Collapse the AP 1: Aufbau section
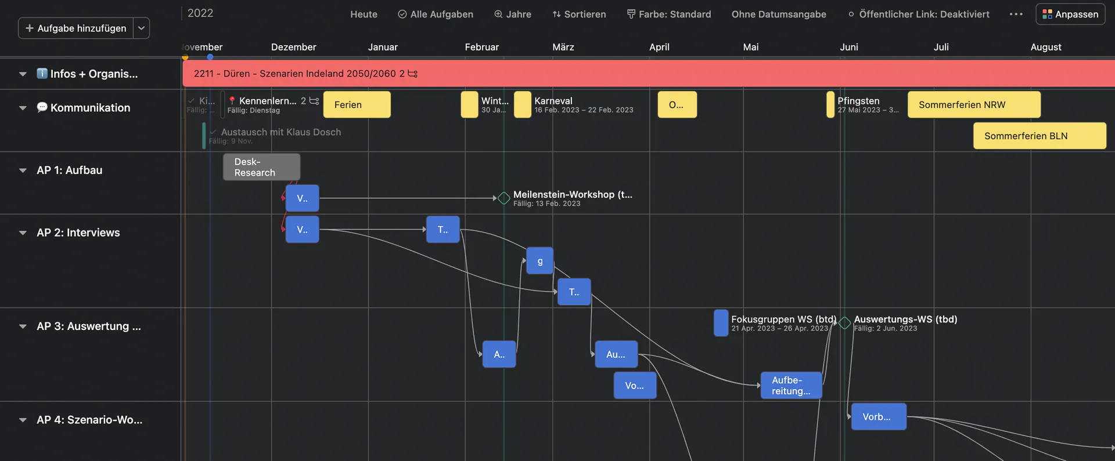The image size is (1115, 461). point(23,170)
